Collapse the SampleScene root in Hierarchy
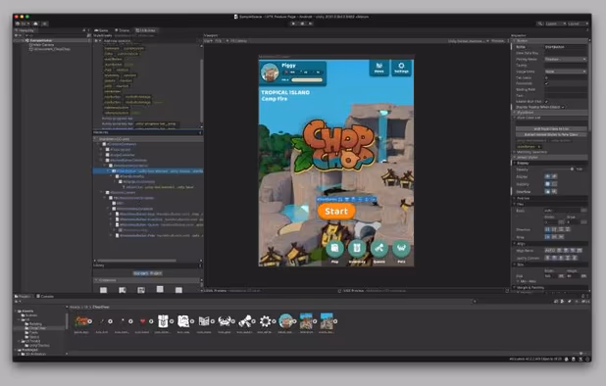The image size is (606, 386). pos(24,40)
